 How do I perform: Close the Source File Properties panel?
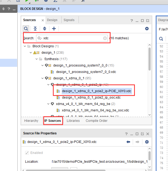(148, 134)
